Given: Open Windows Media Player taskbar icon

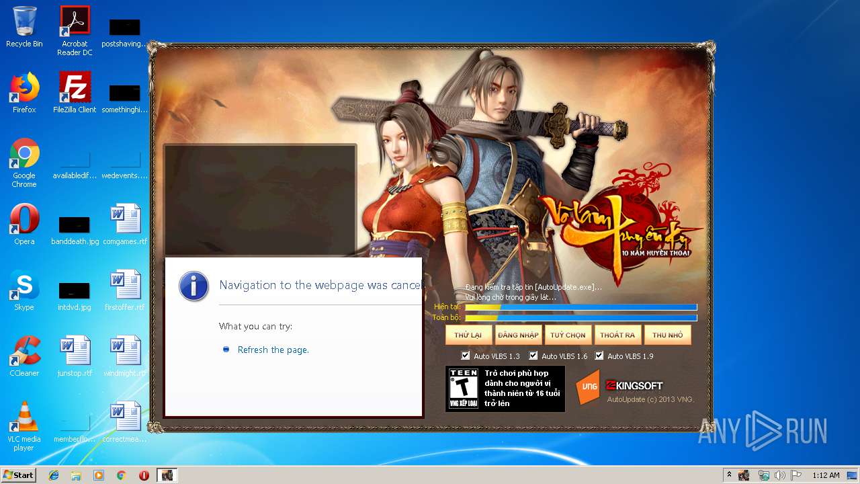Looking at the screenshot, I should pyautogui.click(x=99, y=475).
